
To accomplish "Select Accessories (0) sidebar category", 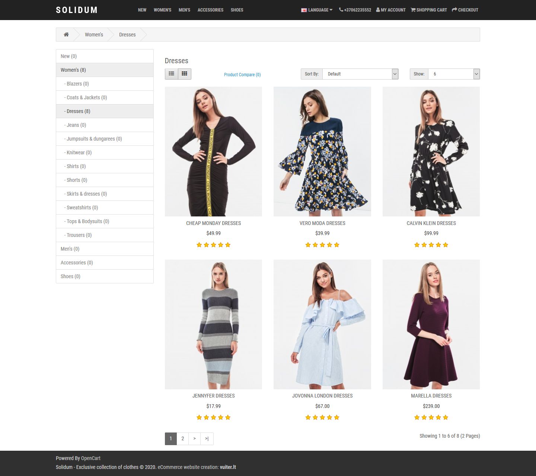I will (105, 263).
